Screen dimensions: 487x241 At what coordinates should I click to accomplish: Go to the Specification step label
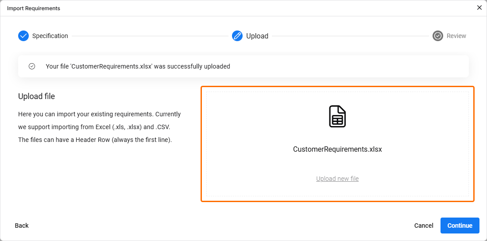tap(50, 36)
